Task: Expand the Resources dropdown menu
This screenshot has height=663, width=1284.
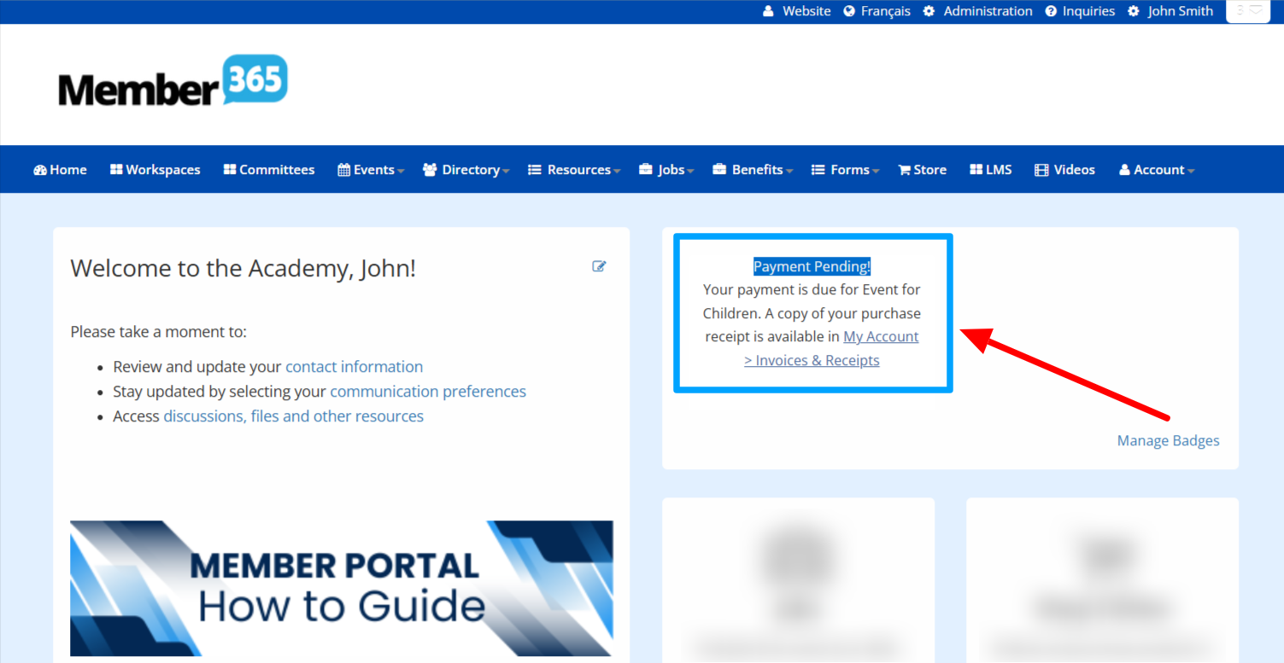Action: tap(573, 170)
